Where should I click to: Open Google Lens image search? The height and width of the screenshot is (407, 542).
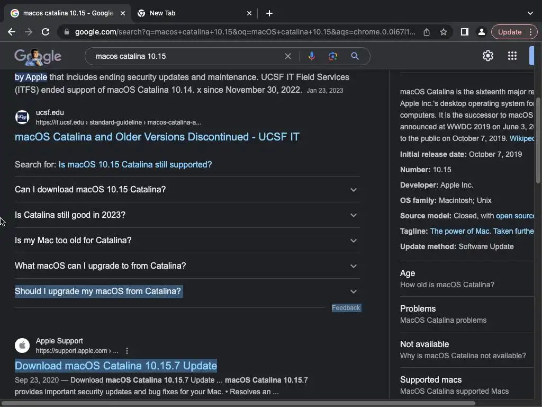(333, 56)
